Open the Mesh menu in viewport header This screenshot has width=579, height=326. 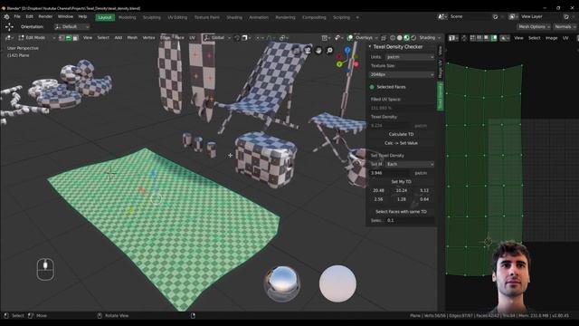[x=132, y=38]
